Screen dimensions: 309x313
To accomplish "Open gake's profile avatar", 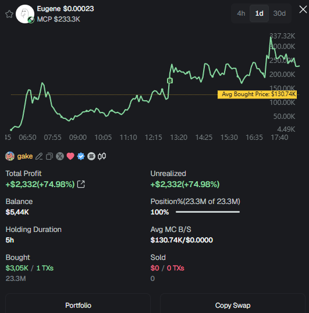I will (x=10, y=156).
